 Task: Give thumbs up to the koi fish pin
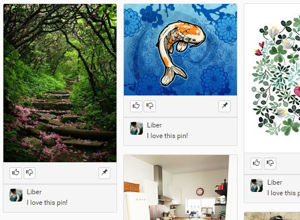(136, 106)
